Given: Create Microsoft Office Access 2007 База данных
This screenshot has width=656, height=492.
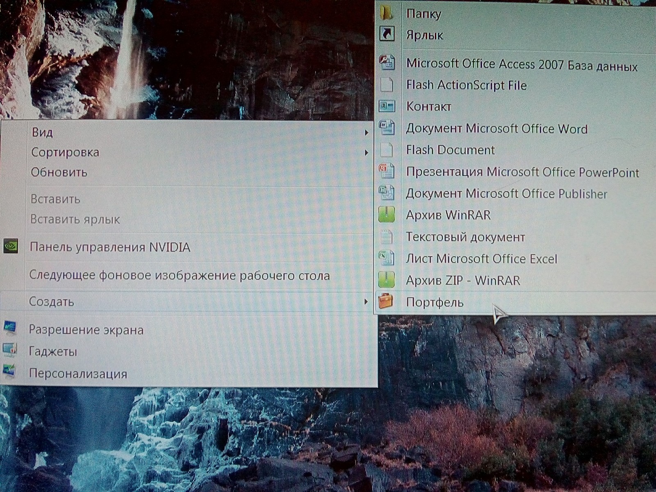Looking at the screenshot, I should (522, 64).
